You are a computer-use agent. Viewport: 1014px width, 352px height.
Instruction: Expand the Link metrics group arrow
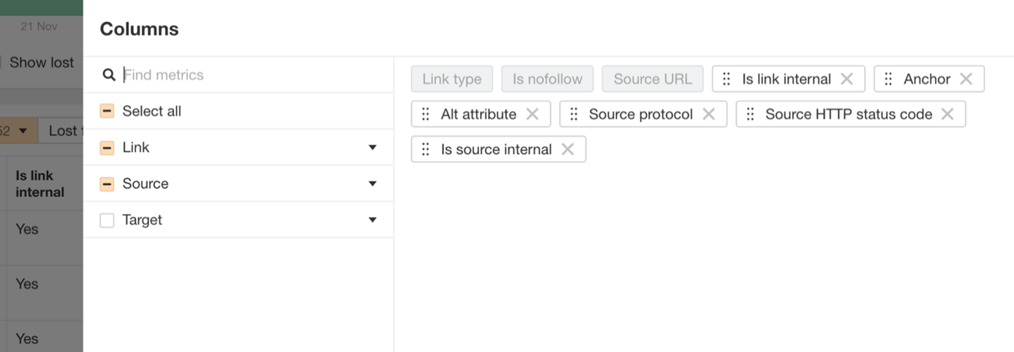372,148
